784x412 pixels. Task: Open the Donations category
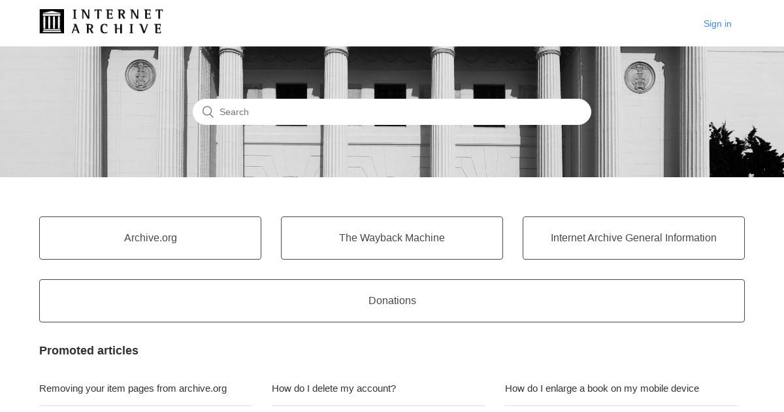(x=392, y=301)
